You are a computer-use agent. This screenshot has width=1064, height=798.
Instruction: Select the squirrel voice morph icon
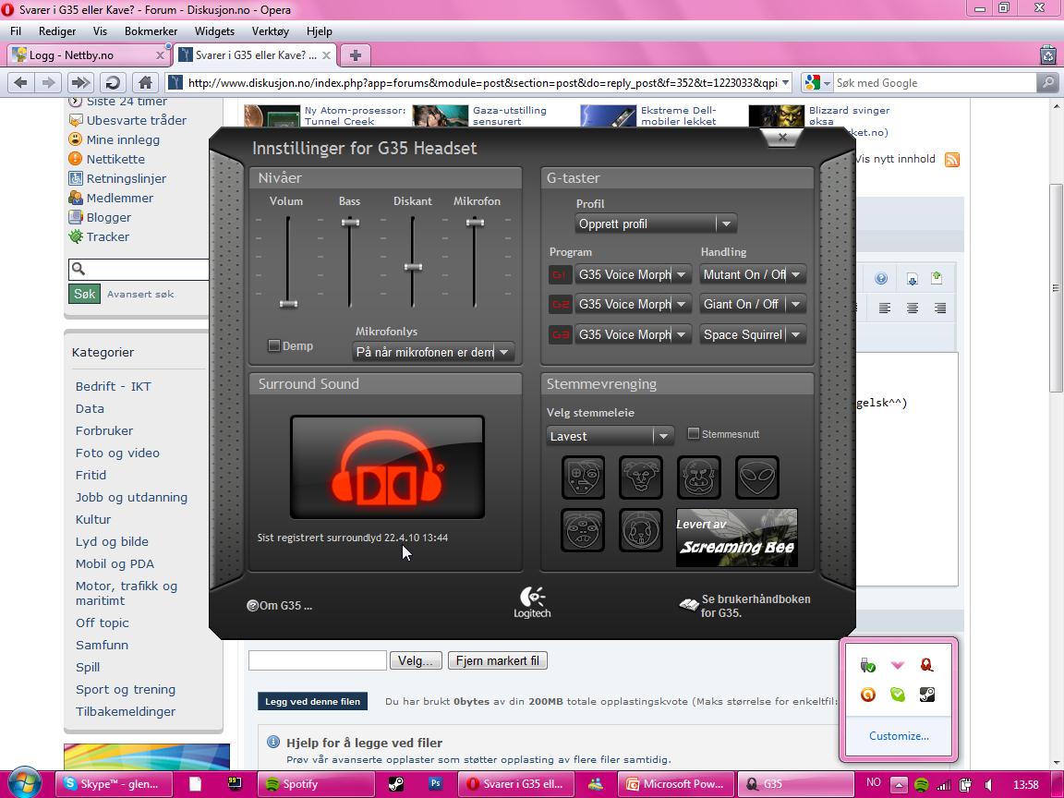[641, 530]
